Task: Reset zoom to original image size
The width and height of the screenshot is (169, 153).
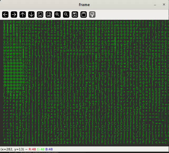Action: click(40, 15)
